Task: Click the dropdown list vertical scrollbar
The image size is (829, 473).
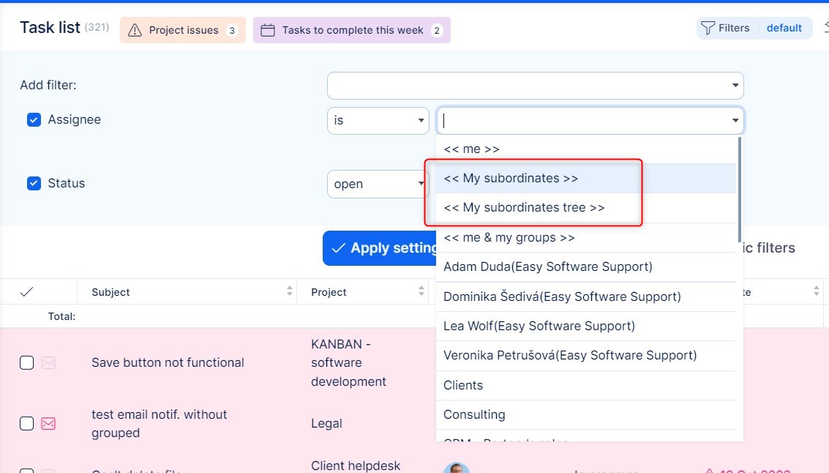Action: [740, 190]
